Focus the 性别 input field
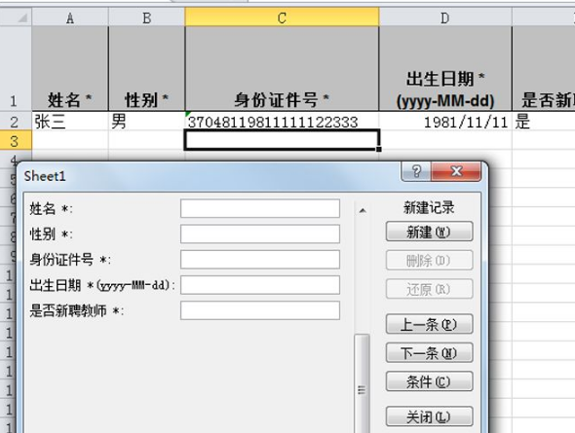575x433 pixels. click(x=260, y=234)
